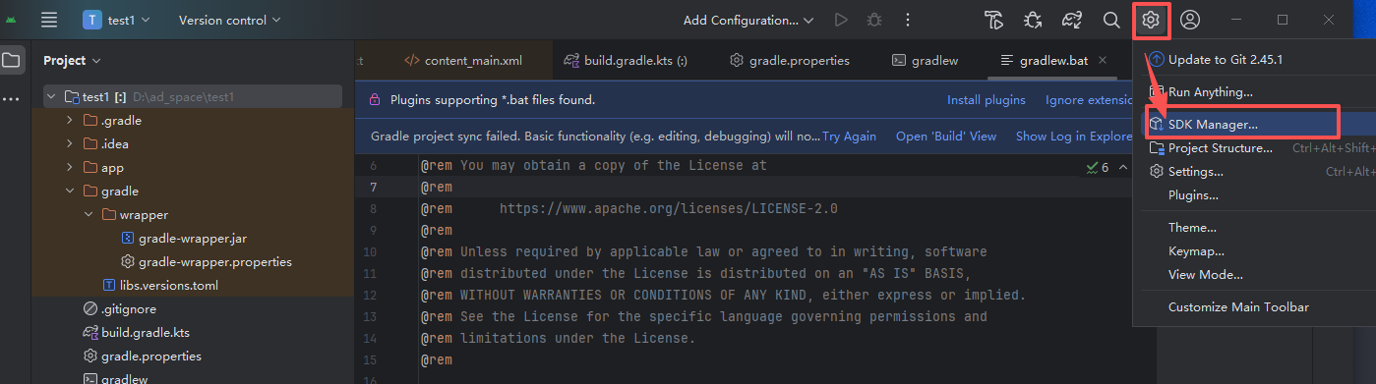Open More tool windows ellipsis in sidebar

pos(11,99)
